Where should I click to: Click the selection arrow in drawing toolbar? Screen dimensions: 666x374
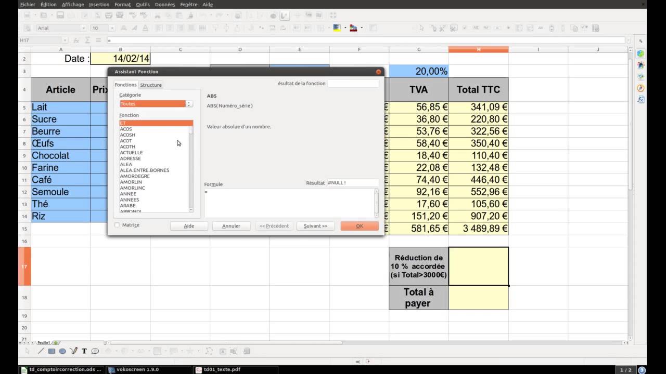tap(28, 351)
